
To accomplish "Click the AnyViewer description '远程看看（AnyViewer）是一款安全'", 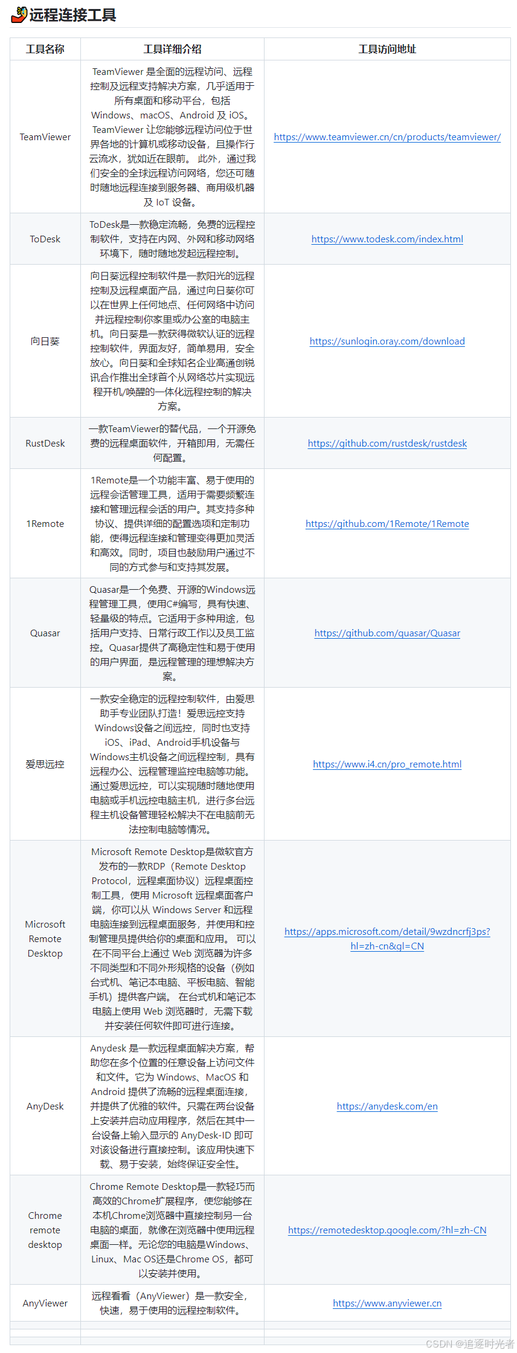I will pos(172,1303).
